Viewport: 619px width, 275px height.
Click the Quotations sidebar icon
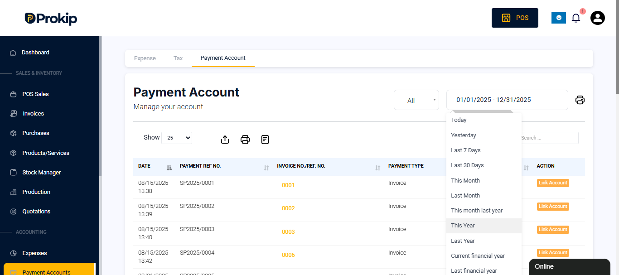pyautogui.click(x=14, y=212)
